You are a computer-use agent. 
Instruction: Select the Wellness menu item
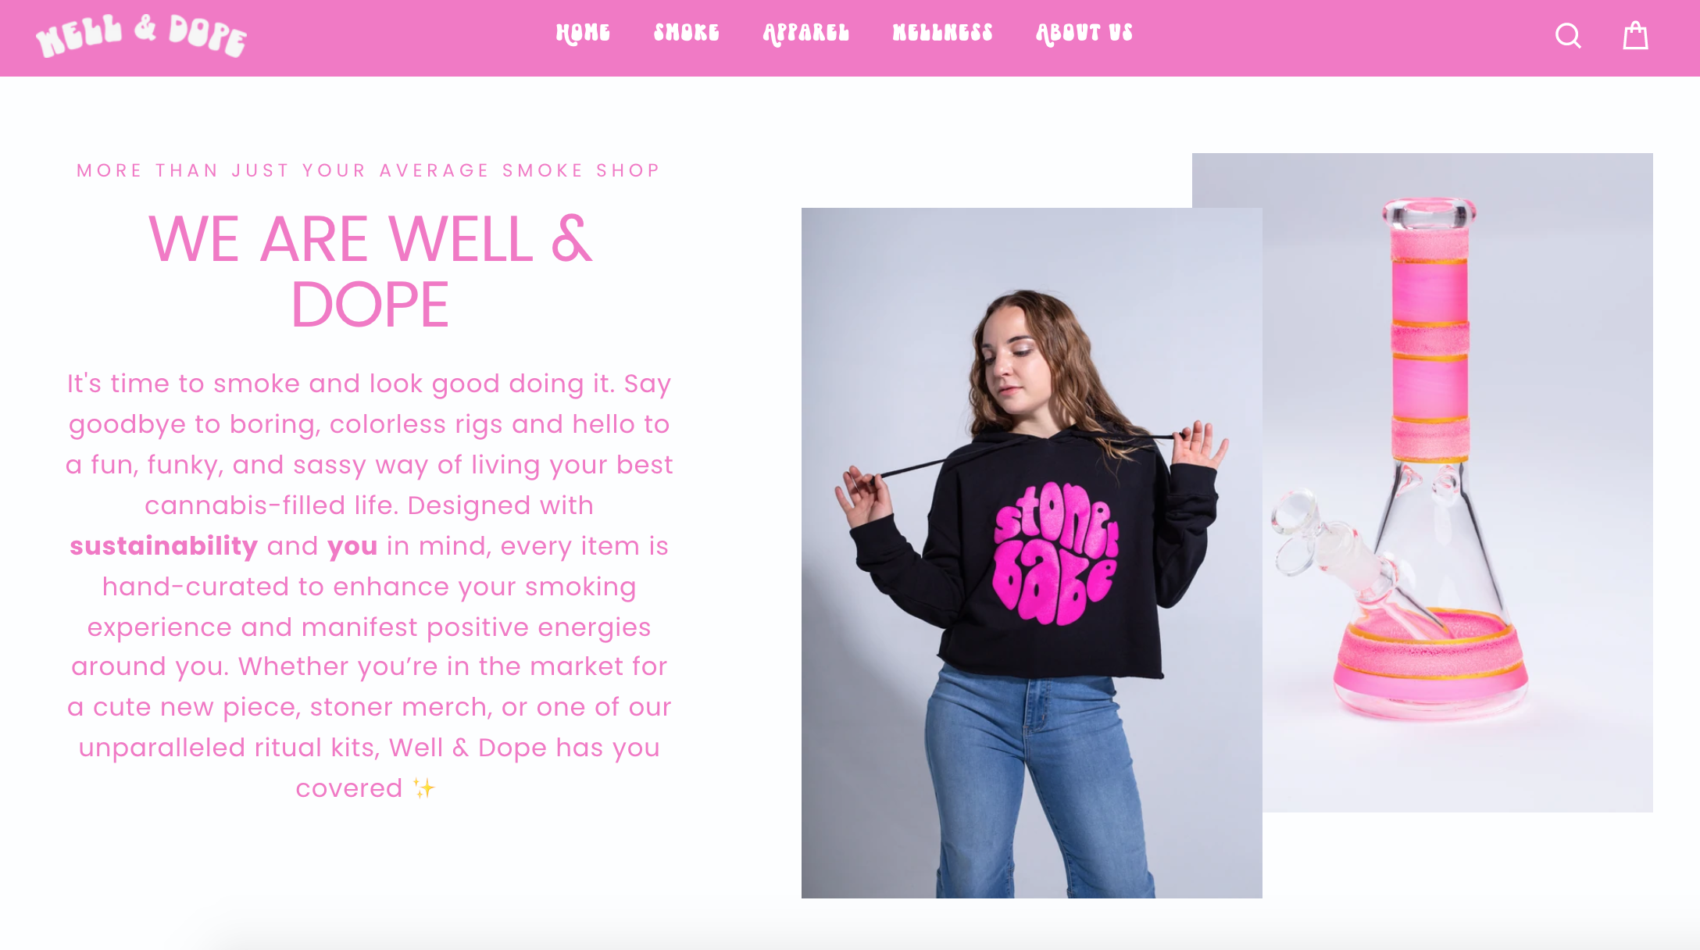pyautogui.click(x=943, y=33)
